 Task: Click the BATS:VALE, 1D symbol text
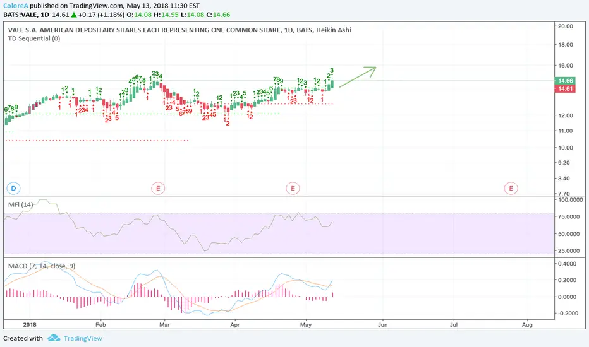coord(27,15)
